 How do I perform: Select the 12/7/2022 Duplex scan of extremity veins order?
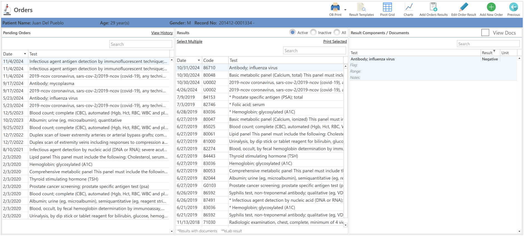tap(86, 142)
